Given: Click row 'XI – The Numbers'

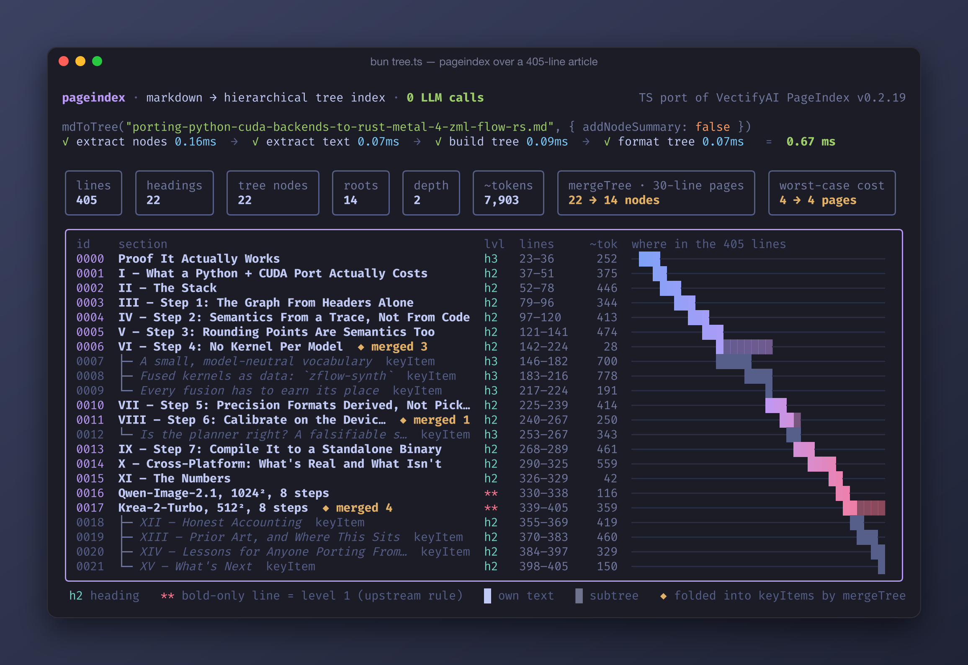Looking at the screenshot, I should click(481, 478).
